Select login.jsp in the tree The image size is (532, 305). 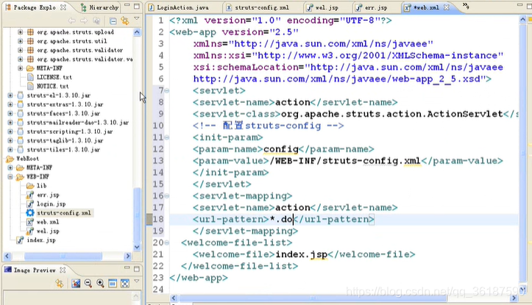pyautogui.click(x=51, y=204)
